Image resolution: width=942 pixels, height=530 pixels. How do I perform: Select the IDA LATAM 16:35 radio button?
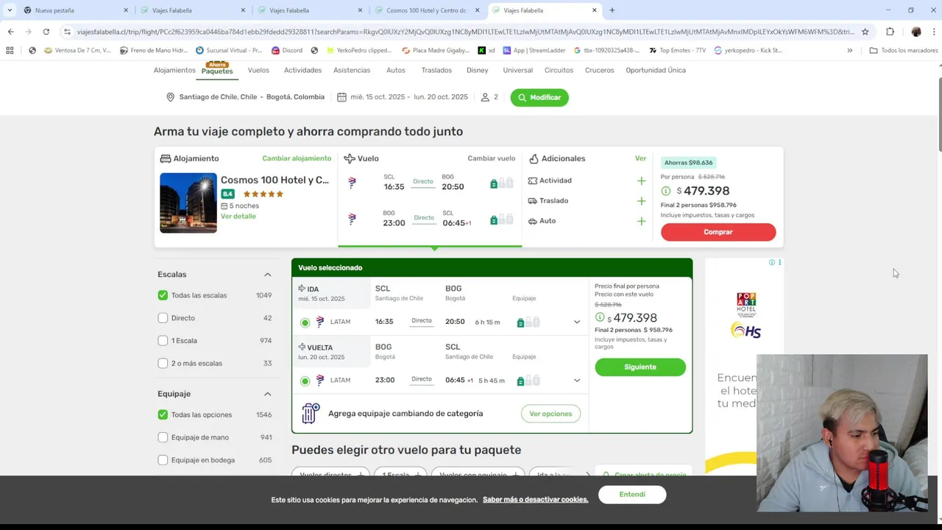[x=305, y=322]
